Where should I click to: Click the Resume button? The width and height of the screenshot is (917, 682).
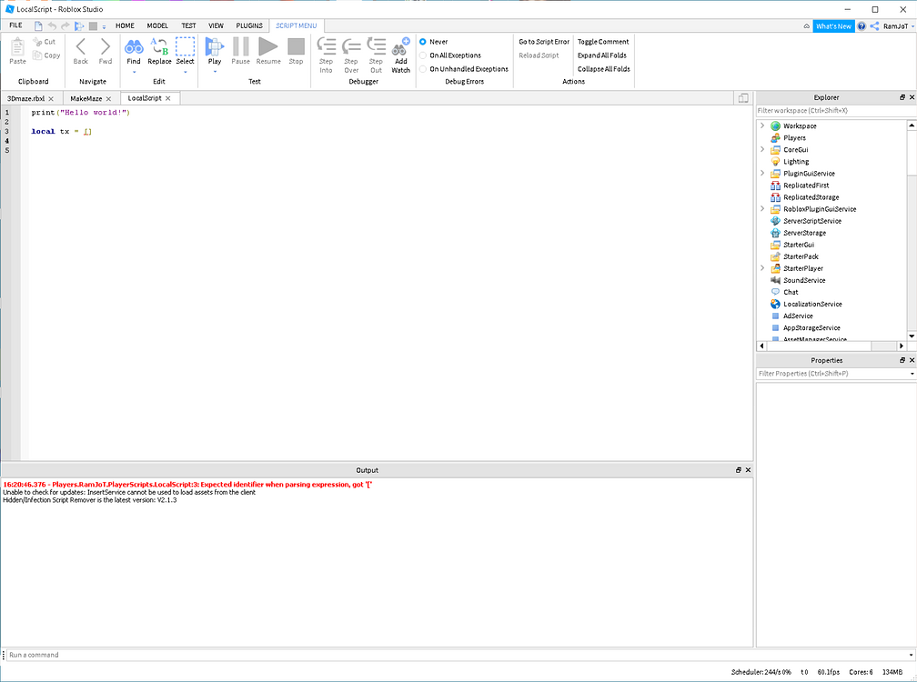click(267, 46)
